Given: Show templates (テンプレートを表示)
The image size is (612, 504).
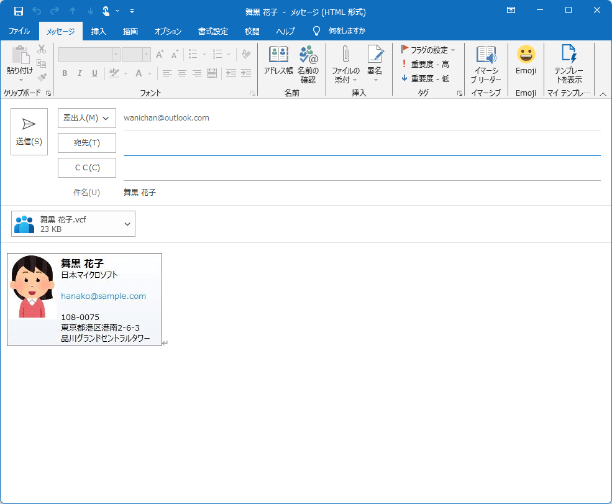Looking at the screenshot, I should [569, 65].
